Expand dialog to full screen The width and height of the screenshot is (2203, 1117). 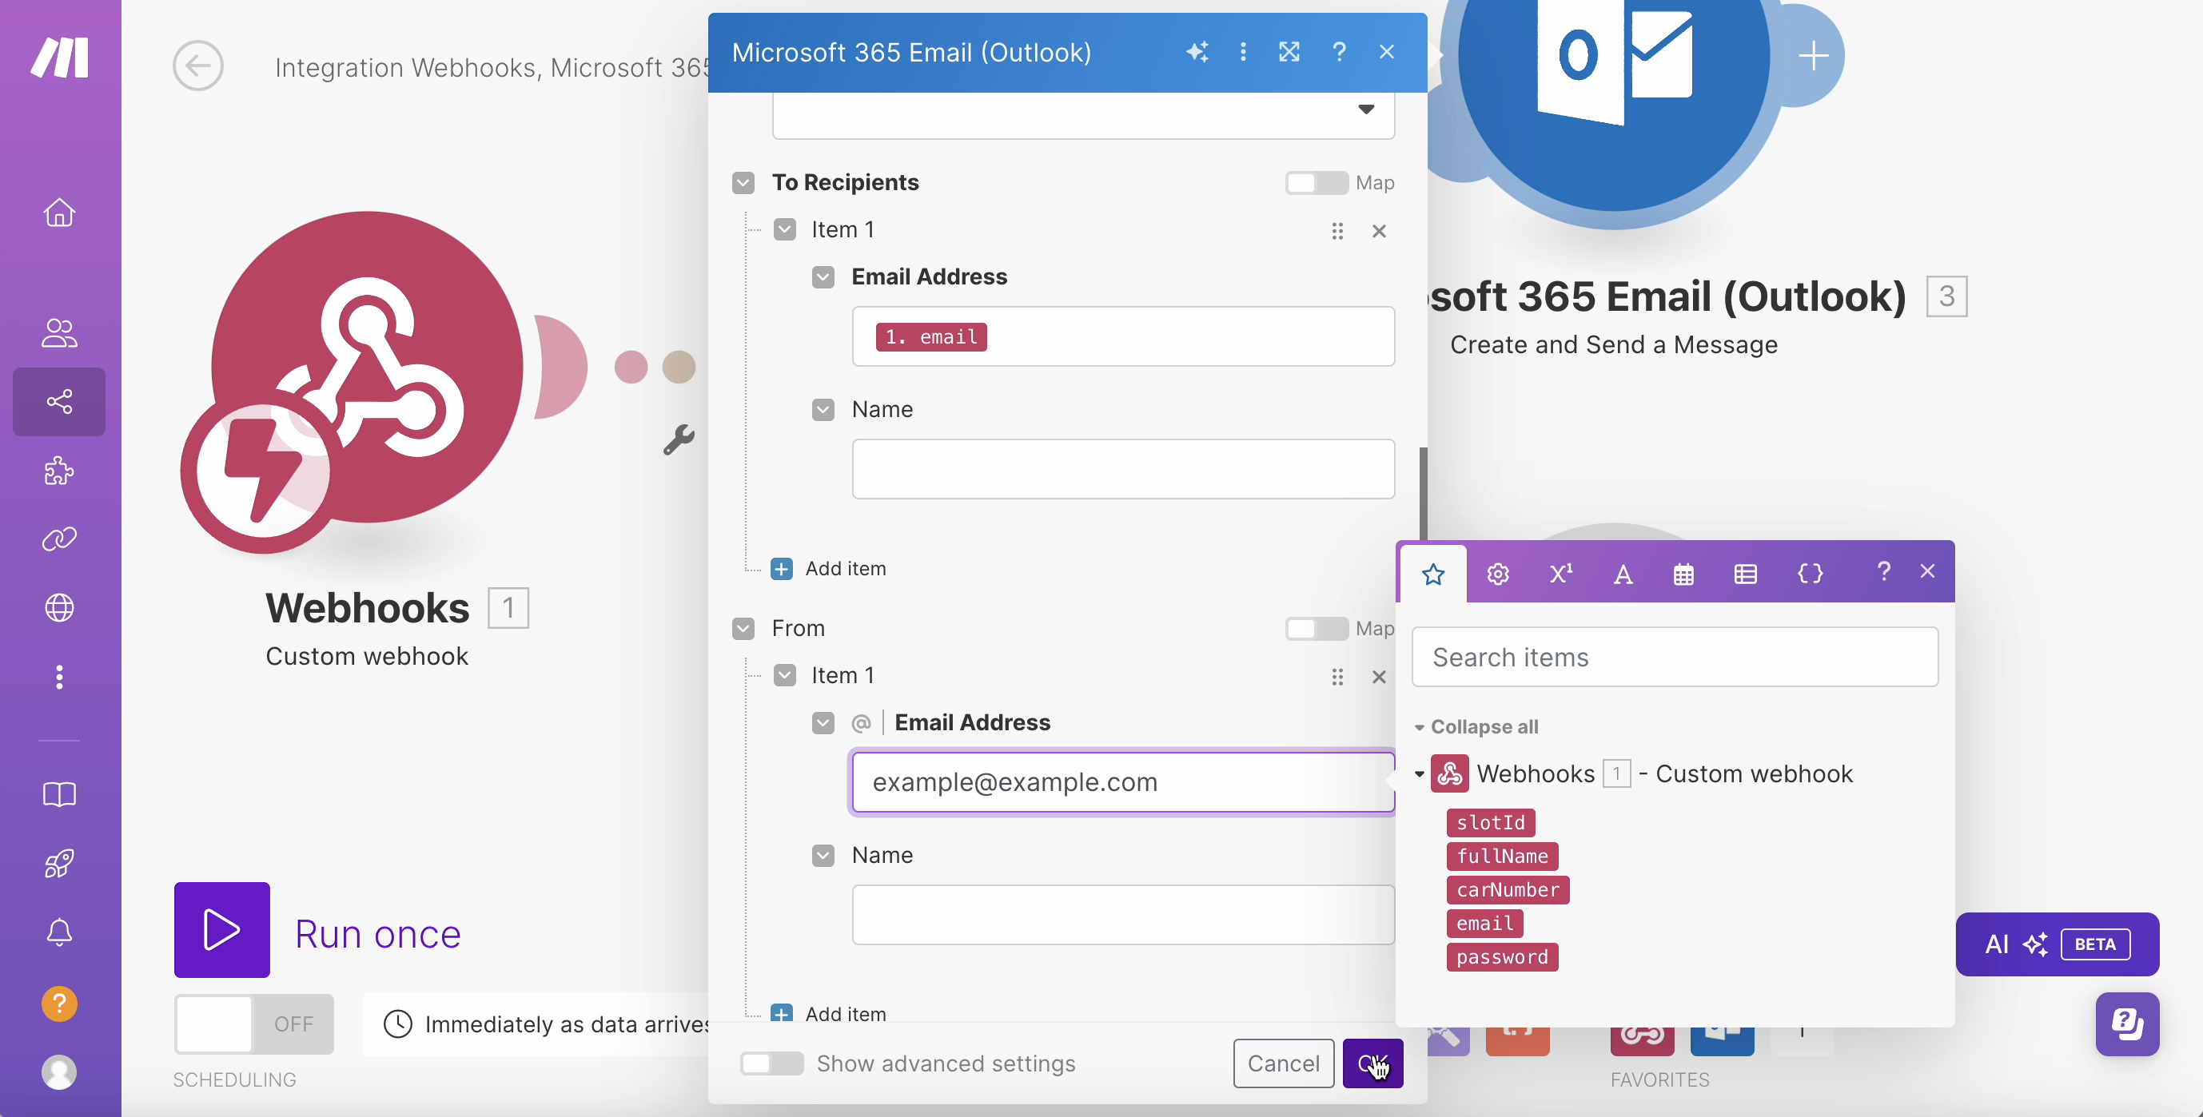point(1289,52)
